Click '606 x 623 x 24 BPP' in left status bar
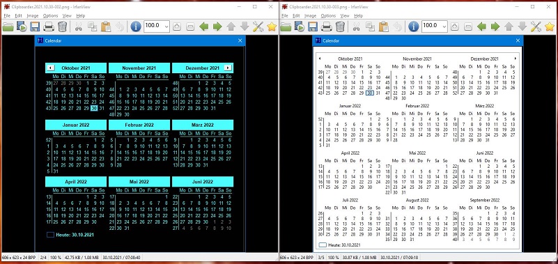This screenshot has height=264, width=558. pyautogui.click(x=19, y=257)
